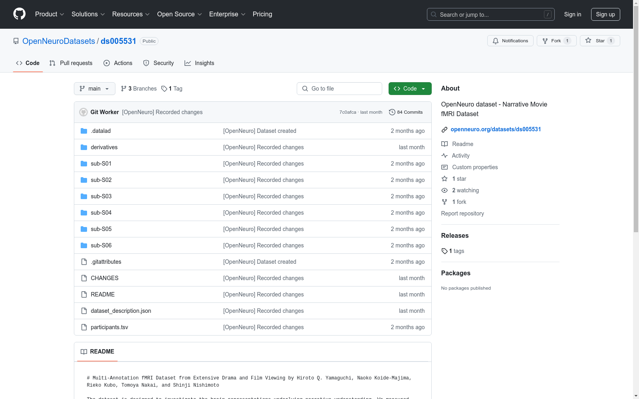Click the fork icon beside 1 fork
The image size is (639, 399).
[445, 202]
